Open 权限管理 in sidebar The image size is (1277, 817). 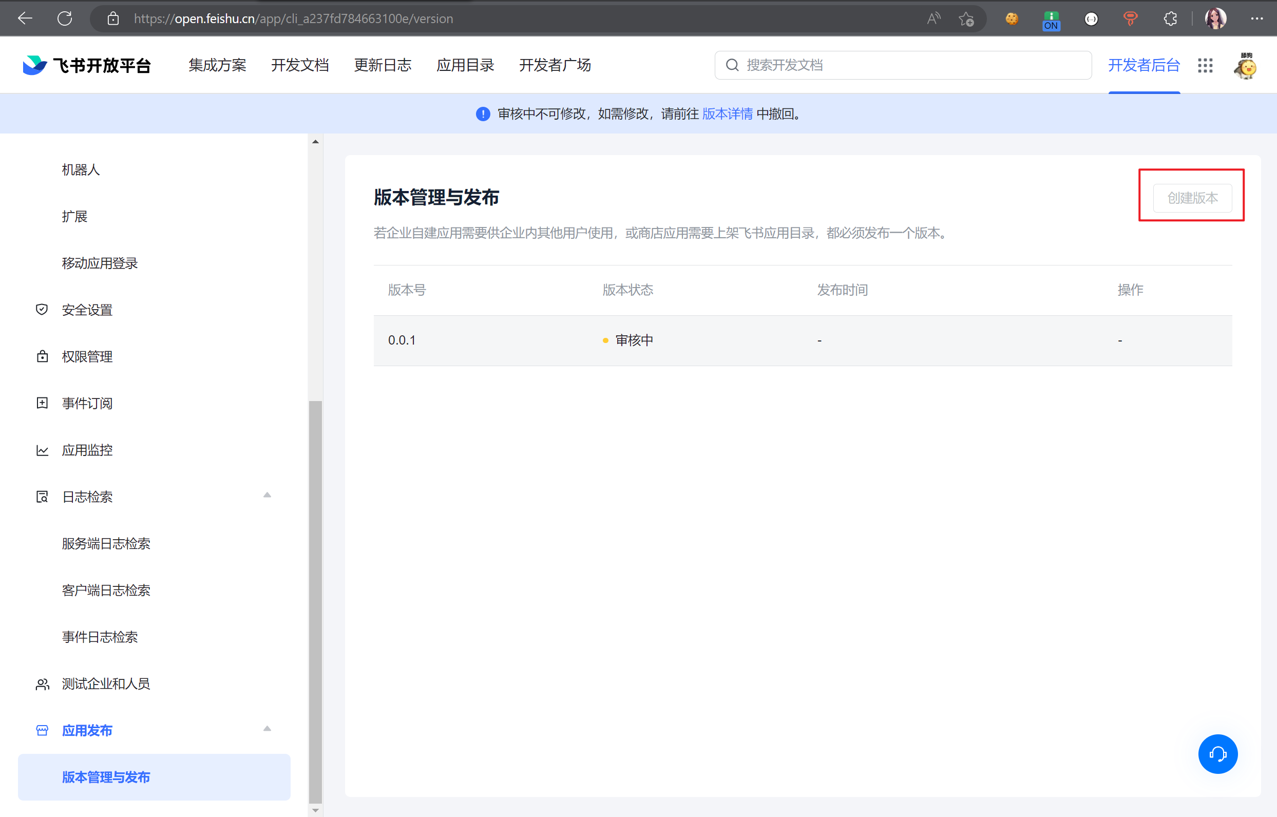[87, 356]
